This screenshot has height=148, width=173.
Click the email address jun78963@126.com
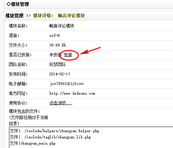(x=67, y=84)
